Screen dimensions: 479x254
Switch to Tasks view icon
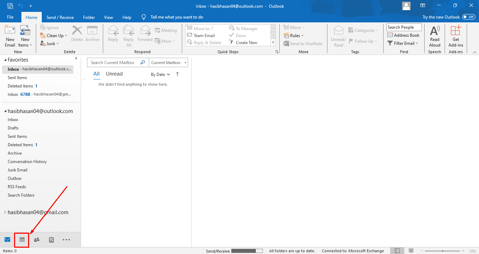click(51, 240)
